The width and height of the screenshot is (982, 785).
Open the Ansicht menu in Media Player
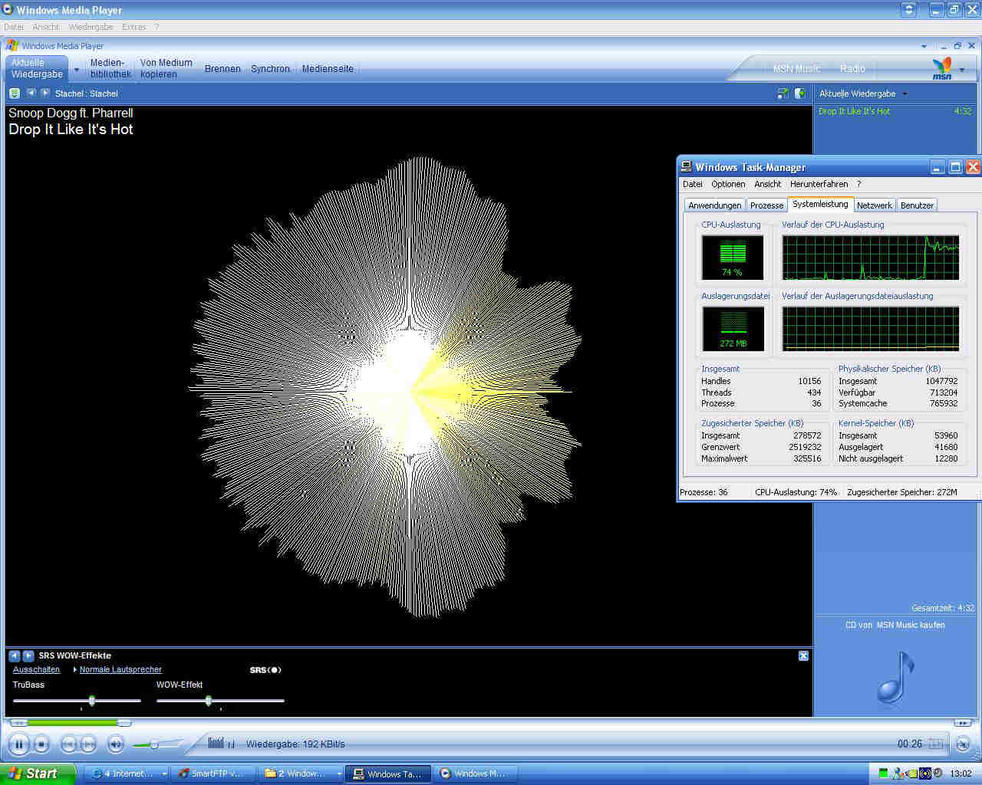coord(45,27)
